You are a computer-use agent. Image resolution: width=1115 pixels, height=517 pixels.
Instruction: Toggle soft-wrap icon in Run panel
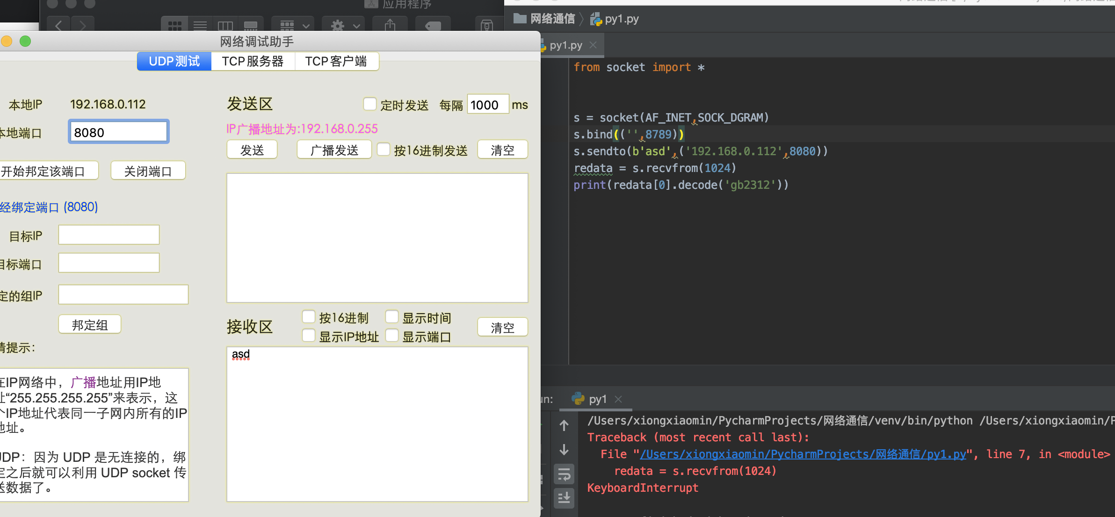pos(564,475)
